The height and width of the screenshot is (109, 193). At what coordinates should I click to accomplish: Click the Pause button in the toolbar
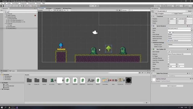coord(94,6)
